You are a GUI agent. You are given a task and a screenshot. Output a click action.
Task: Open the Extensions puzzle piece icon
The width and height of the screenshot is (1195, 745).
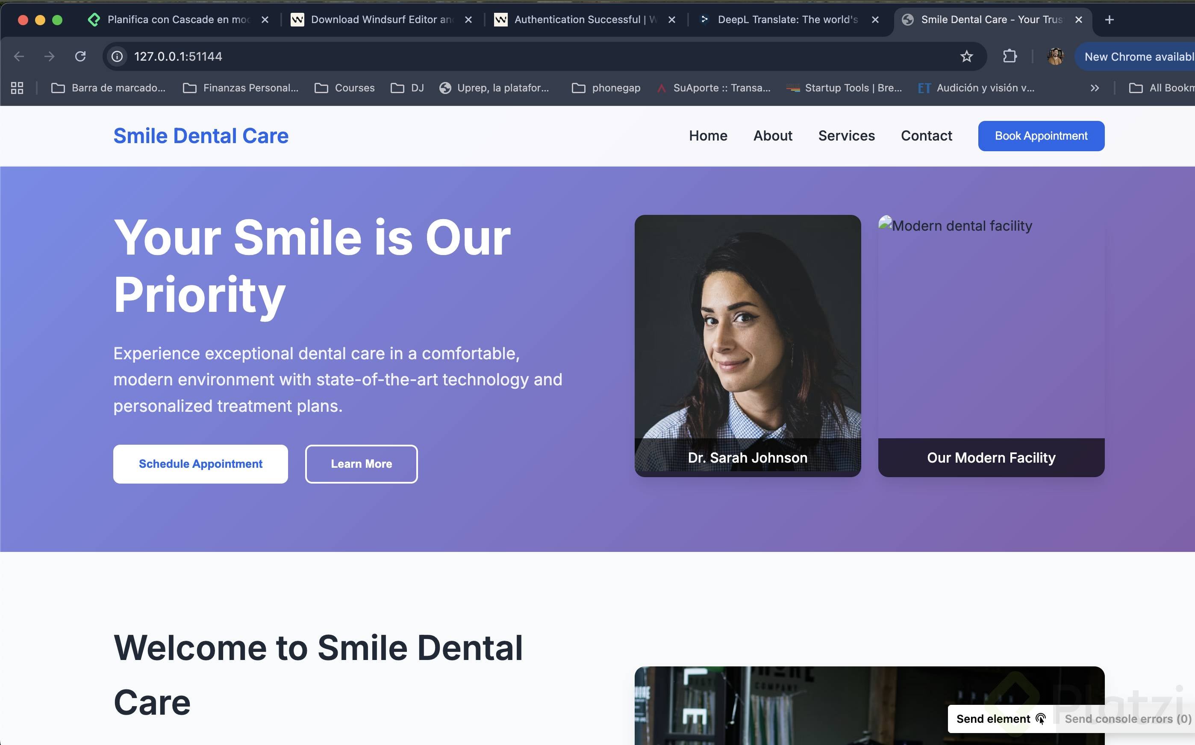pyautogui.click(x=1010, y=57)
